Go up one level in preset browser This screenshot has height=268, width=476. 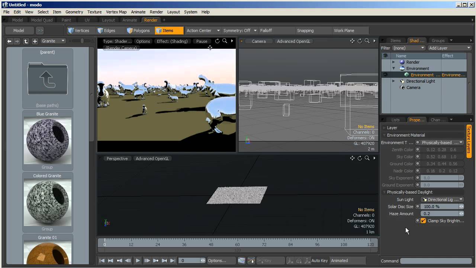pyautogui.click(x=26, y=41)
